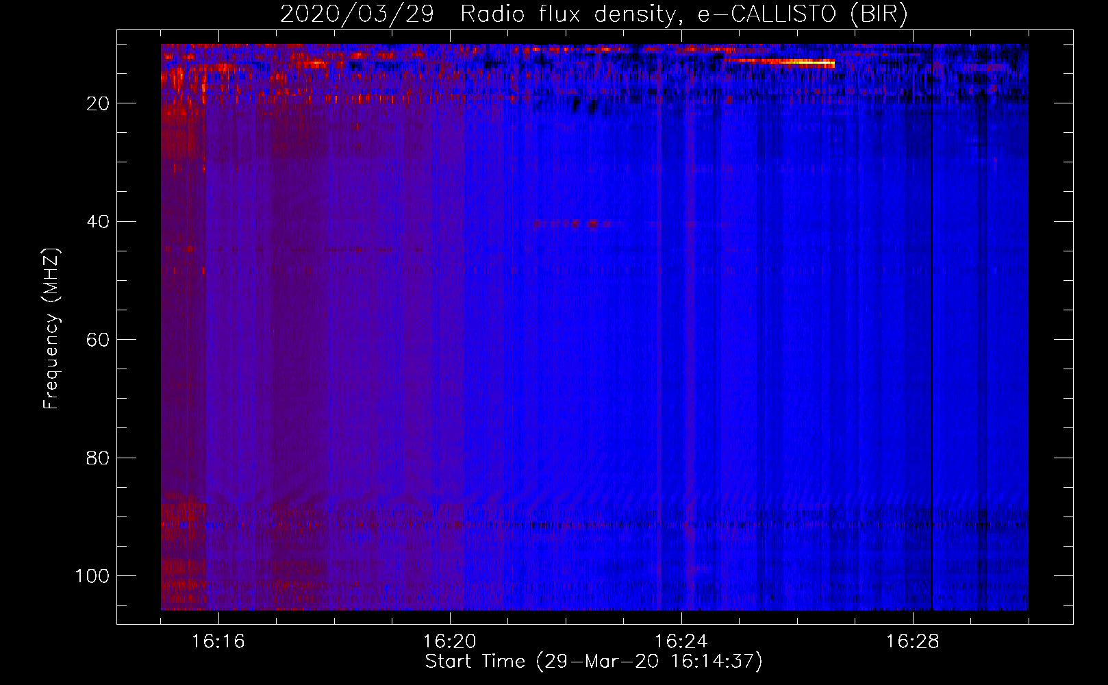Click the 20 MHz frequency tick label
The width and height of the screenshot is (1108, 685).
pyautogui.click(x=98, y=103)
